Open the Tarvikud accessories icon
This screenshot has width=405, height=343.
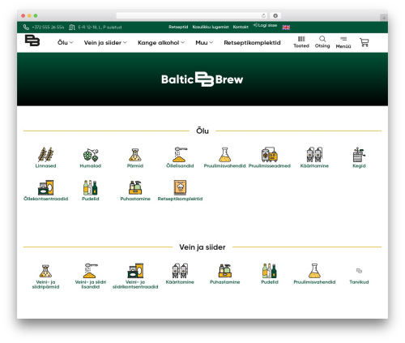[359, 271]
